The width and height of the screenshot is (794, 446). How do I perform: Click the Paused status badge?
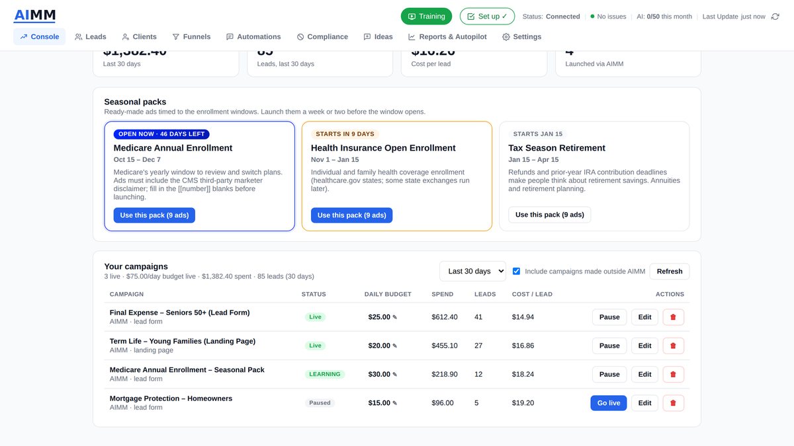pyautogui.click(x=320, y=403)
